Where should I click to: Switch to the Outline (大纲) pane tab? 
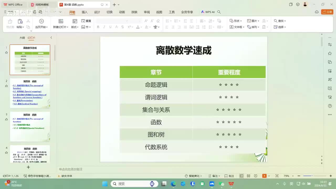22,38
